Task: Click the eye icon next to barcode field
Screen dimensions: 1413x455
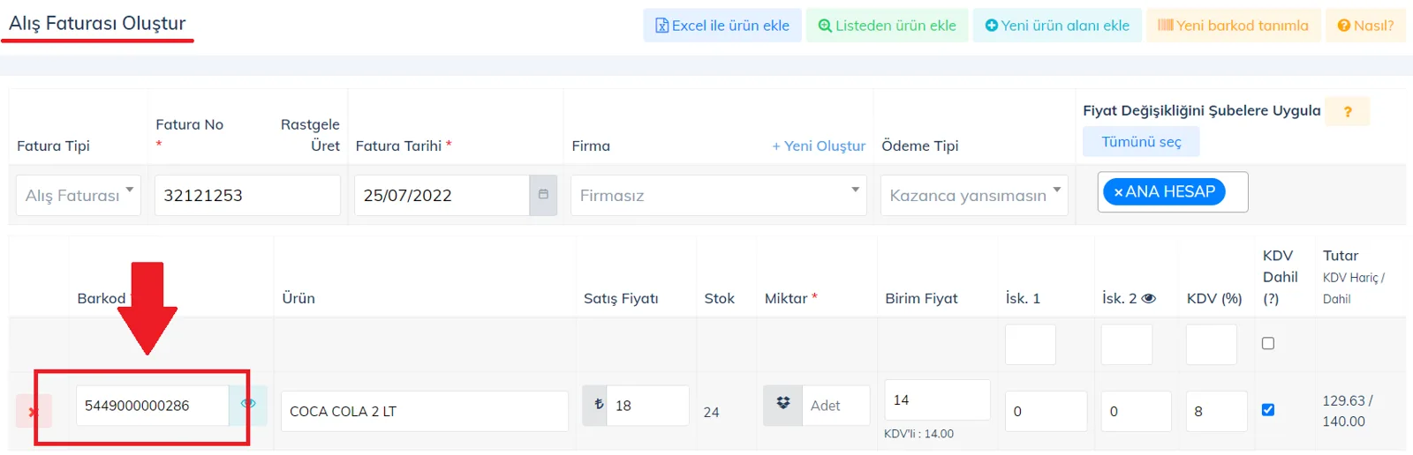Action: click(x=248, y=404)
